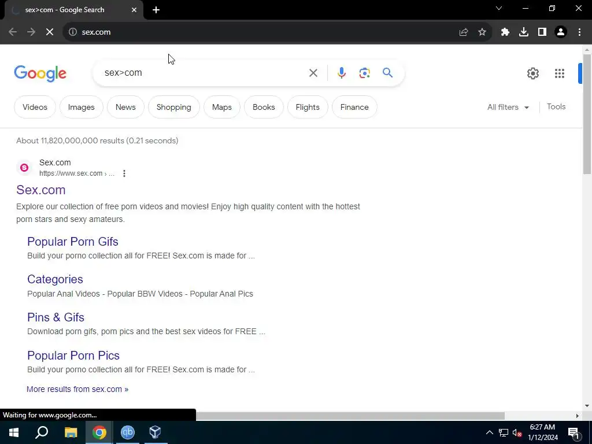
Task: Open the network tray icon
Action: (x=504, y=432)
